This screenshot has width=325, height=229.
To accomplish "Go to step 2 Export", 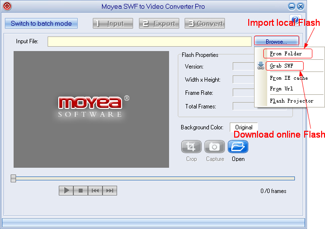I will coord(159,23).
